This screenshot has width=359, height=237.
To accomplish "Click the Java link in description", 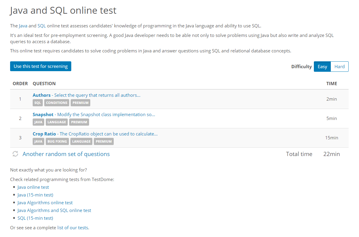I will pos(23,26).
